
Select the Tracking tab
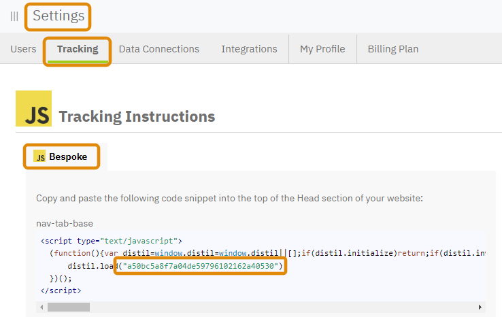point(78,49)
